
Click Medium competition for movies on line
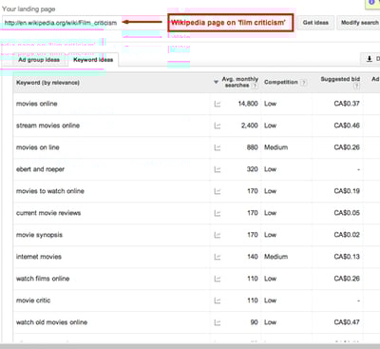coord(276,147)
